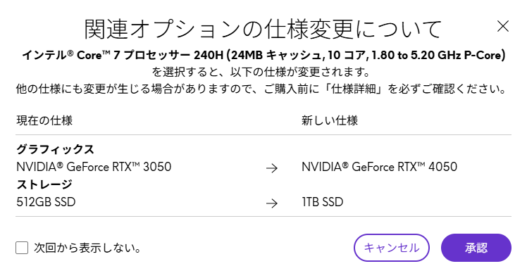Click the 次回から表示しない。 label text
Viewport: 527px width, 278px height.
tap(87, 248)
